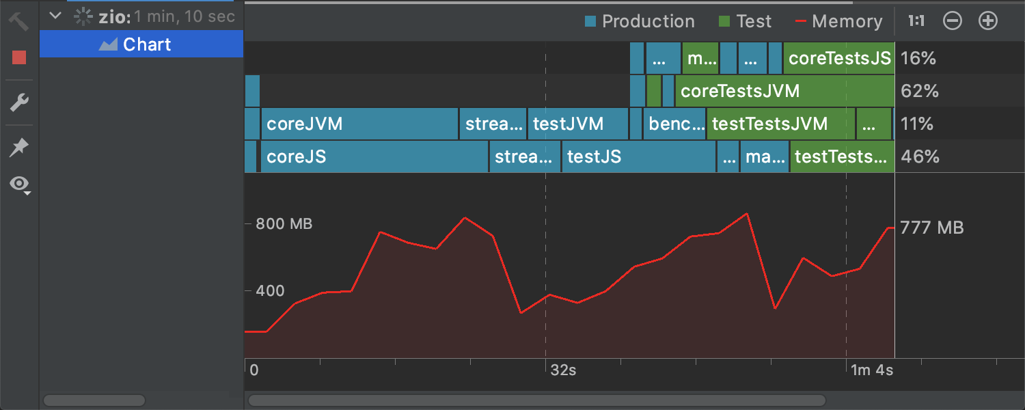This screenshot has width=1025, height=410.
Task: Click the chart horizontal scrollbar thumb
Action: click(x=536, y=400)
